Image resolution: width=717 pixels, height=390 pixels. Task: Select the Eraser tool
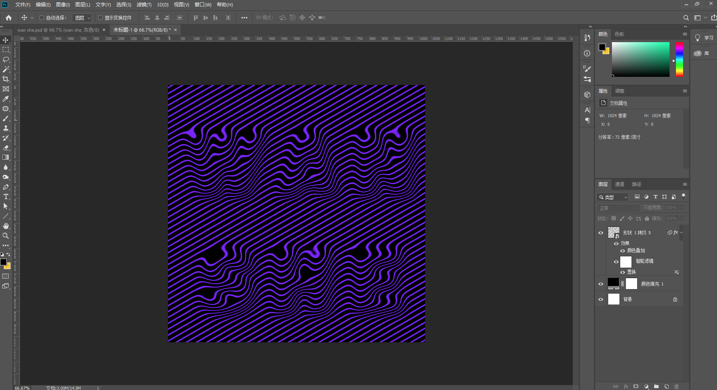[x=6, y=148]
